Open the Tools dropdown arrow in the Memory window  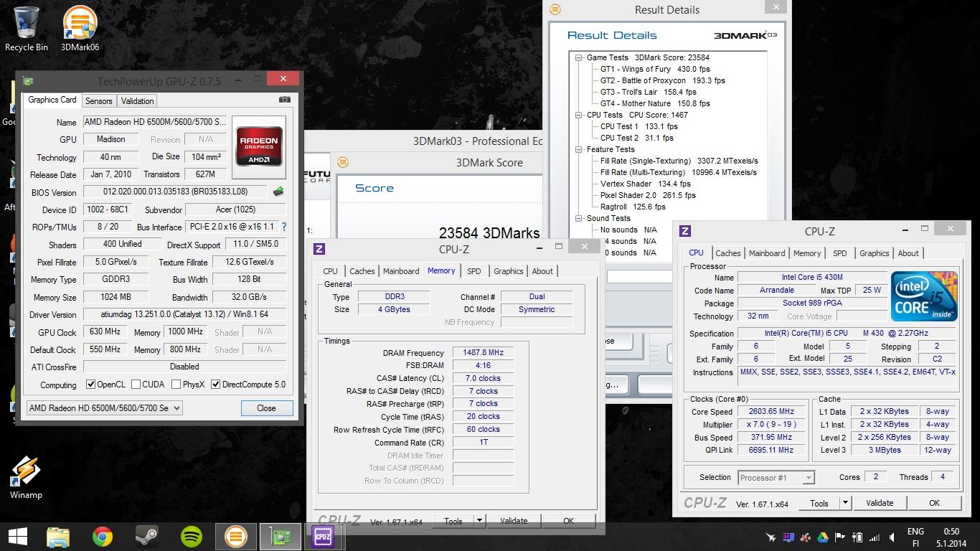point(479,521)
